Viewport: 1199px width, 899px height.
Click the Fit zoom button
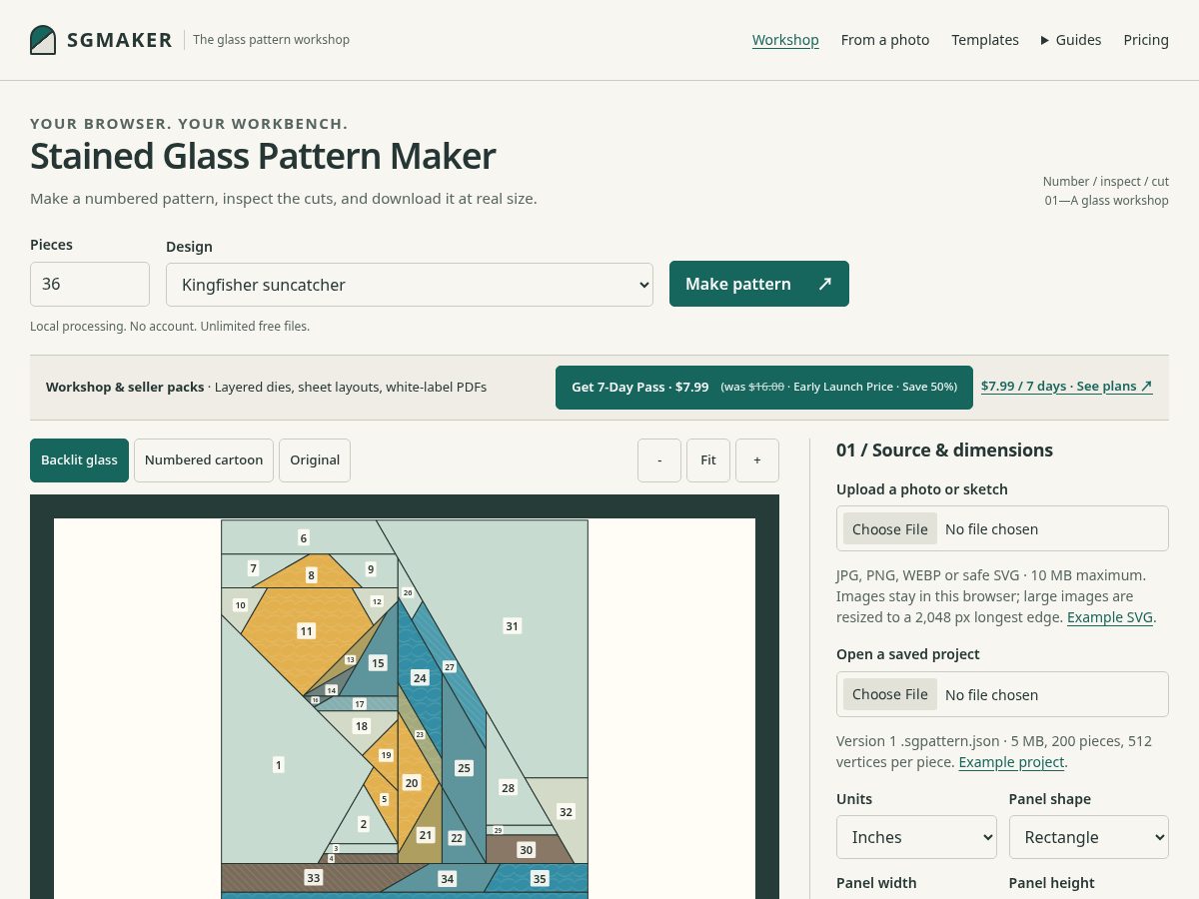[708, 460]
